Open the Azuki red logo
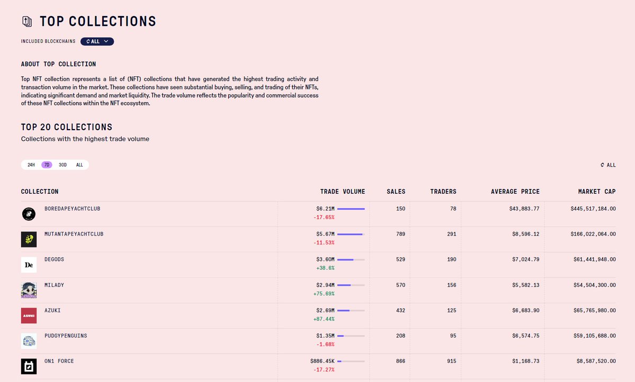This screenshot has width=635, height=382. click(x=29, y=315)
